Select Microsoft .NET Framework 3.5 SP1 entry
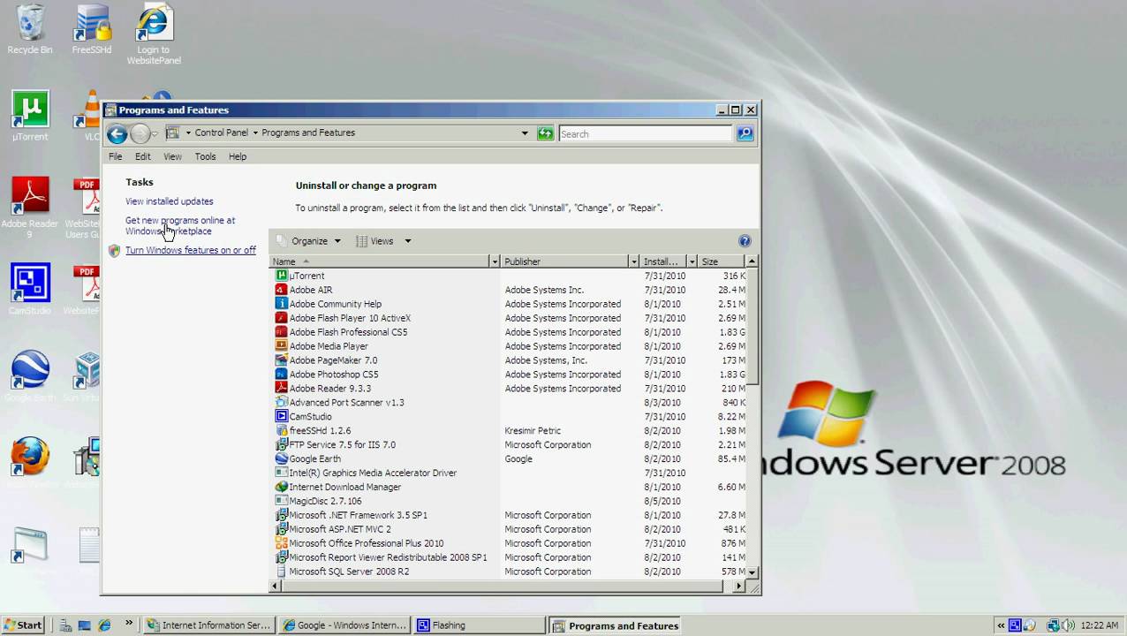Viewport: 1127px width, 636px height. 510,515
